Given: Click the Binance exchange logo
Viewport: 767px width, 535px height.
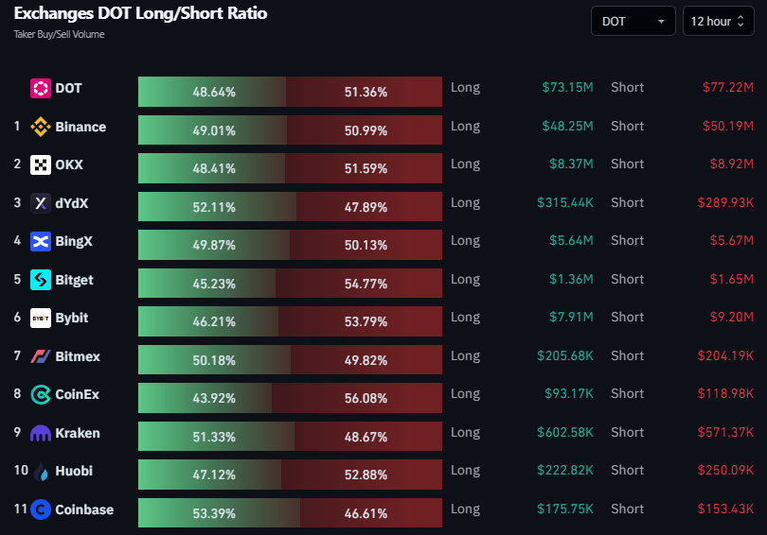Looking at the screenshot, I should tap(41, 127).
